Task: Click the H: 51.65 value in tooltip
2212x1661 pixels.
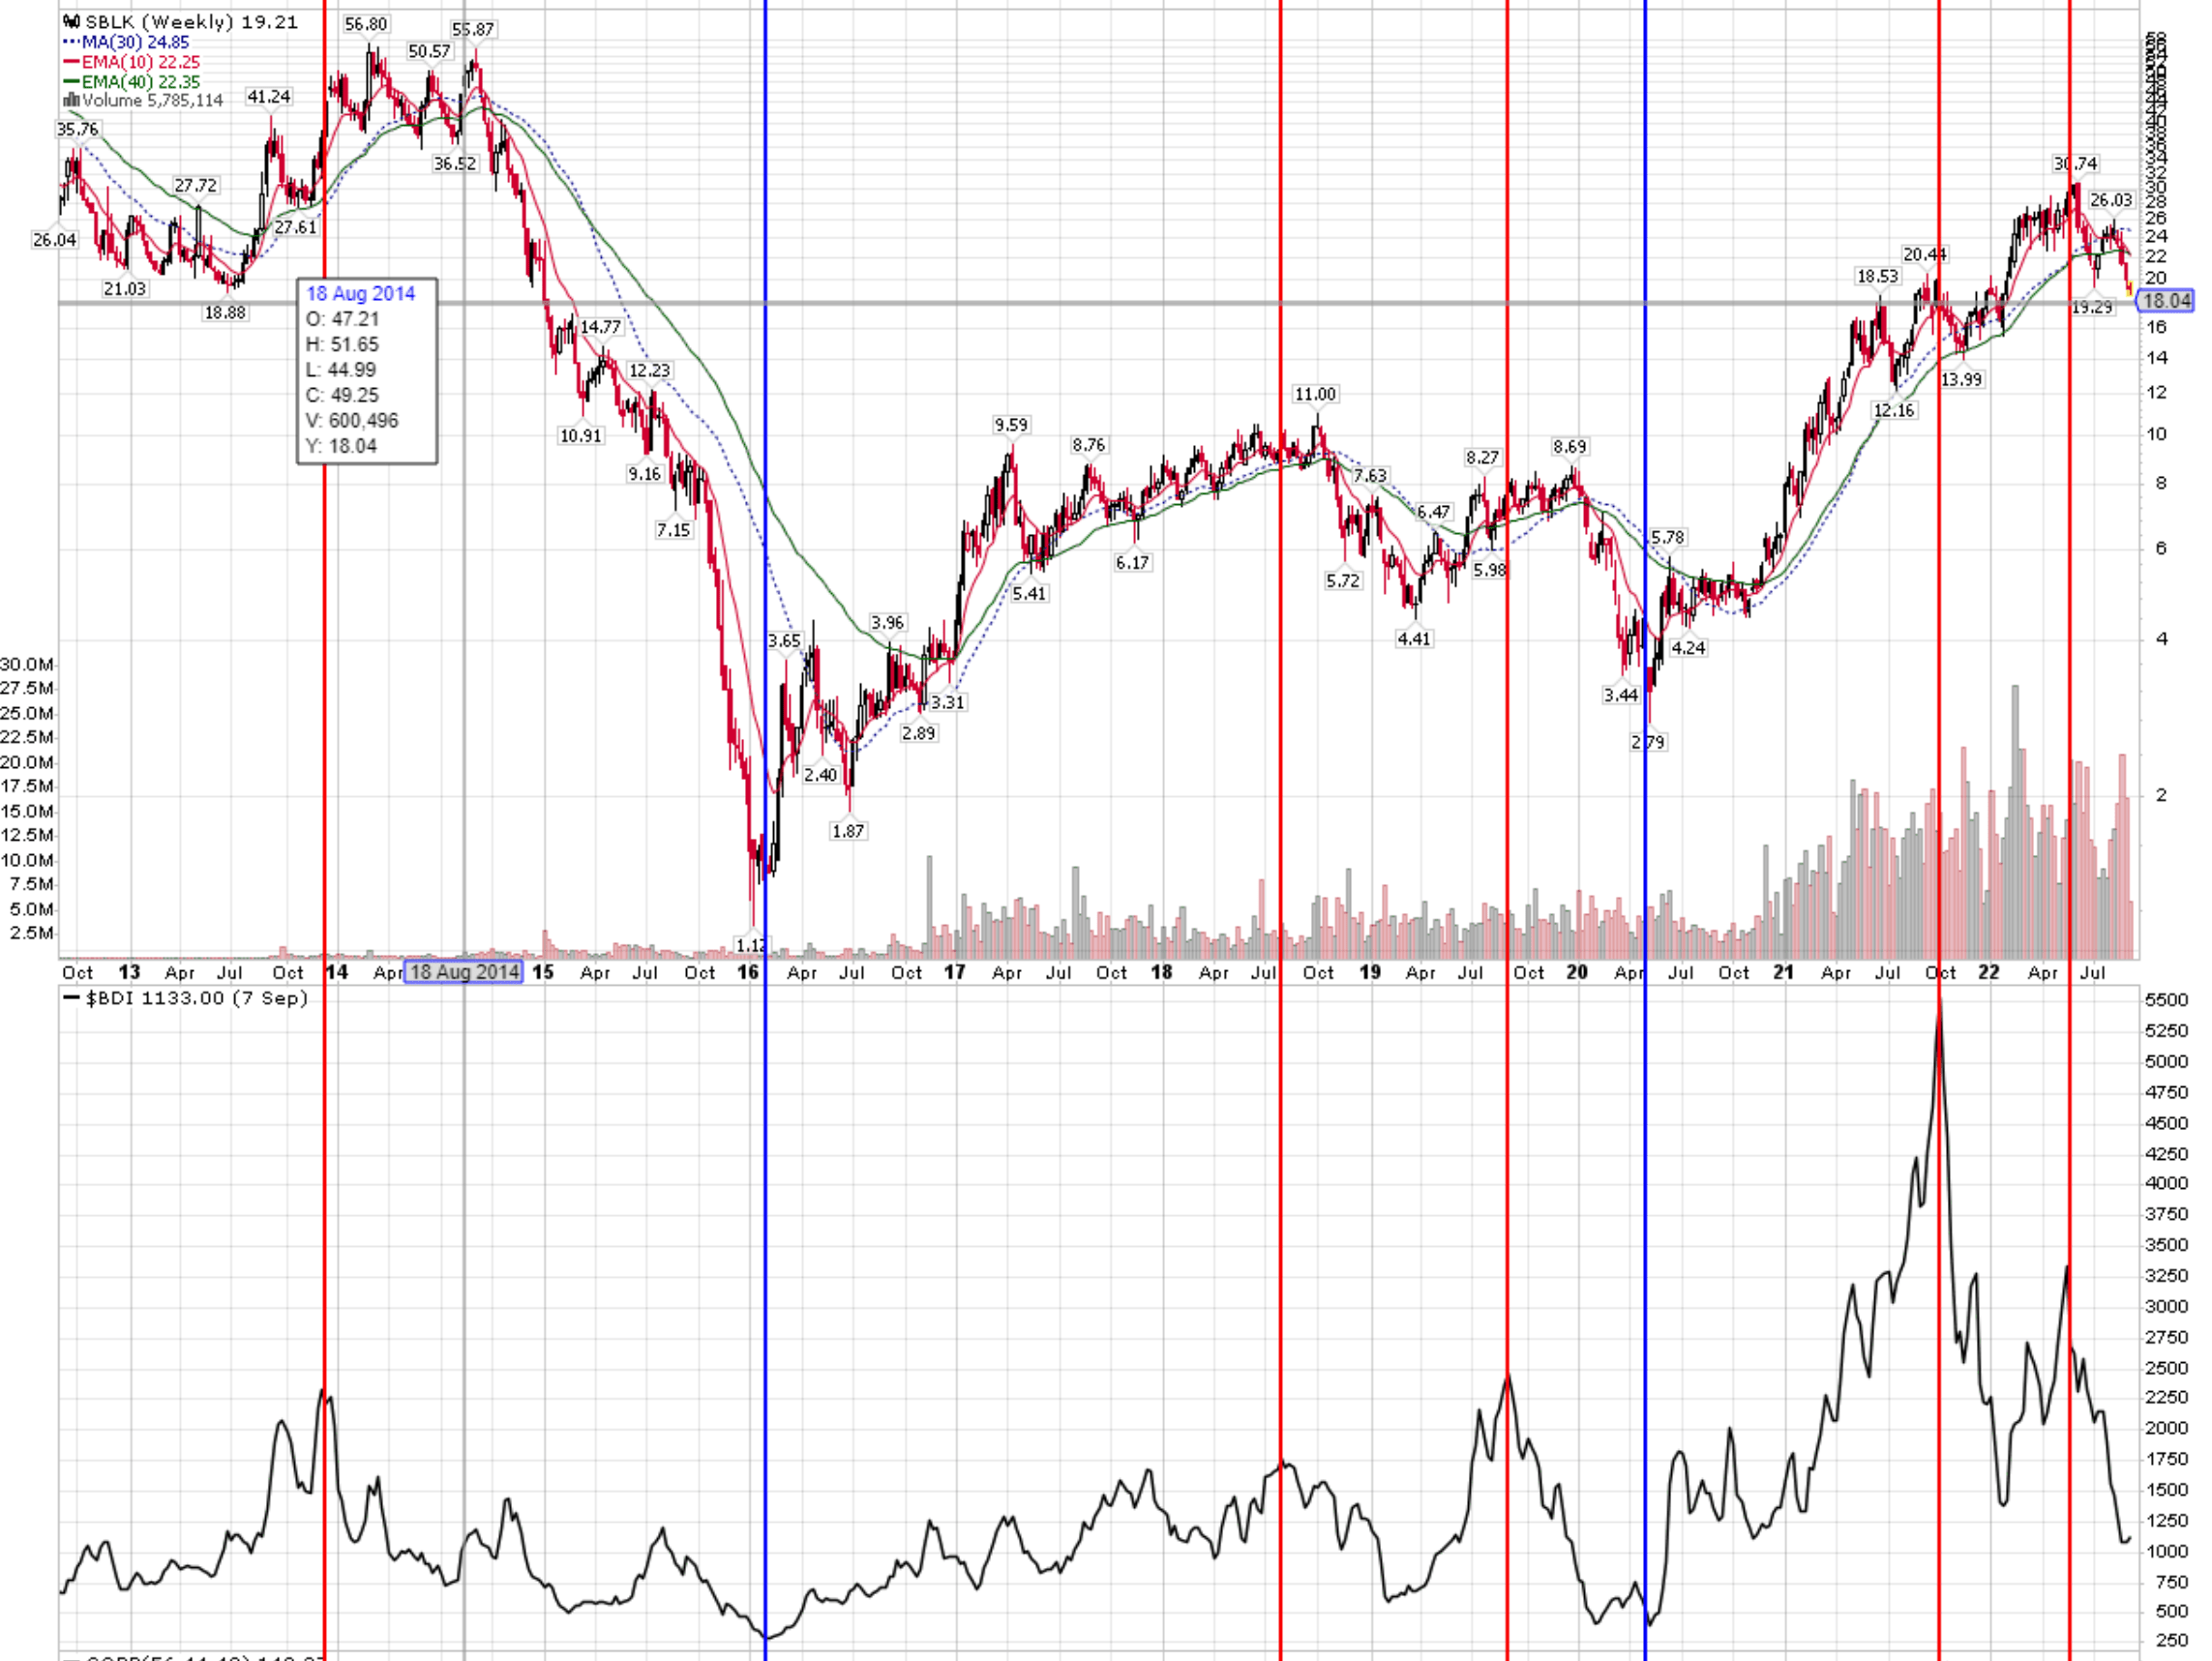Action: pos(342,344)
